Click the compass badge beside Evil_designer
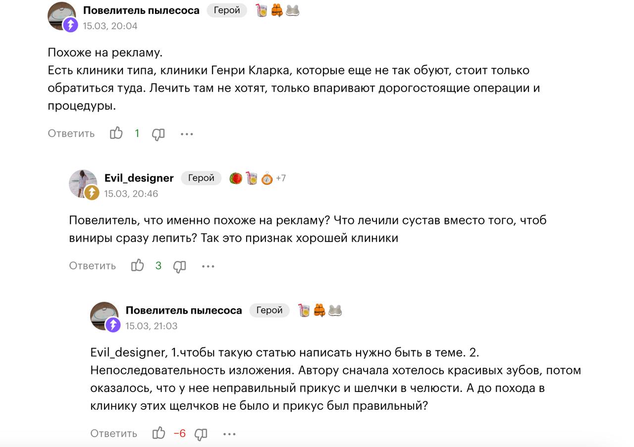Screen dimensions: 634x447 point(267,178)
